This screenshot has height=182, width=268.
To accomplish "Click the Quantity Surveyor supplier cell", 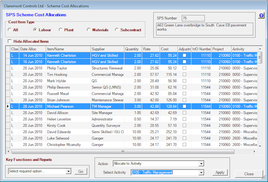I will click(x=107, y=125).
